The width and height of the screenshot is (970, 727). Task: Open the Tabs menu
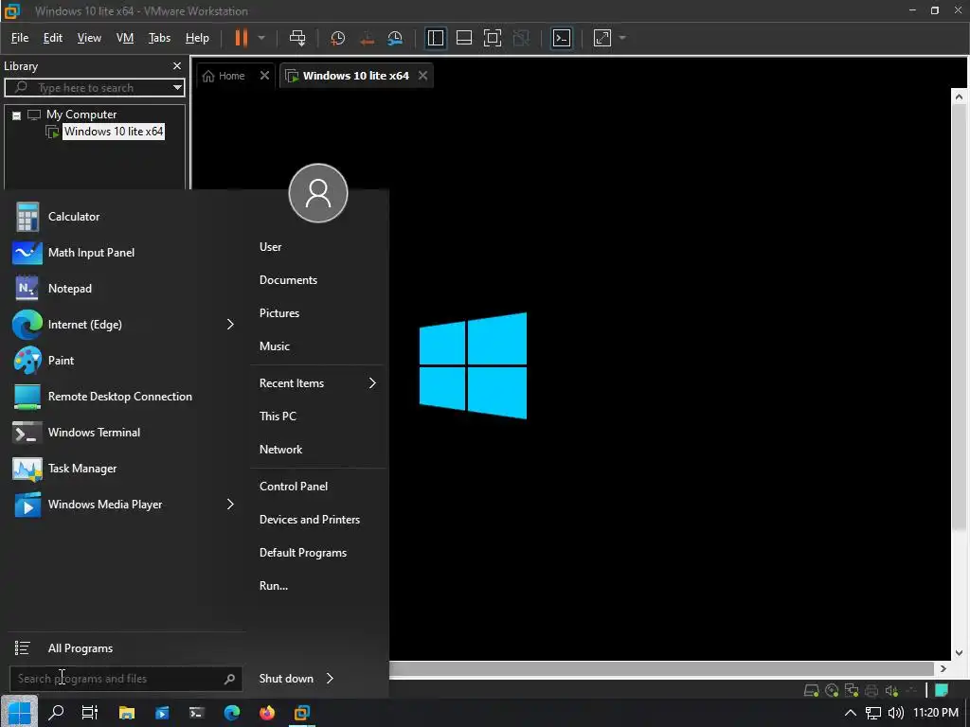point(159,38)
